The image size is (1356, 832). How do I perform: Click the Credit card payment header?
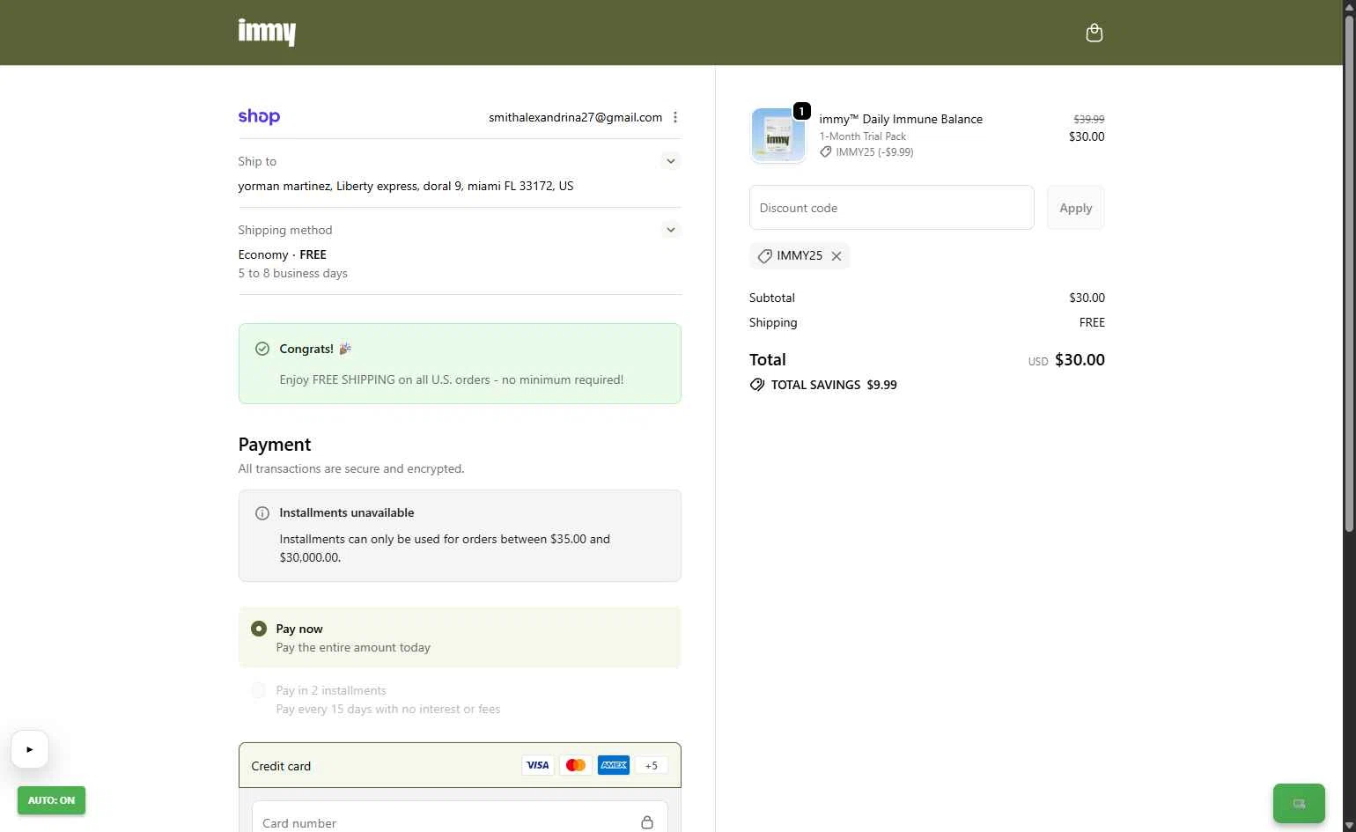(x=460, y=765)
